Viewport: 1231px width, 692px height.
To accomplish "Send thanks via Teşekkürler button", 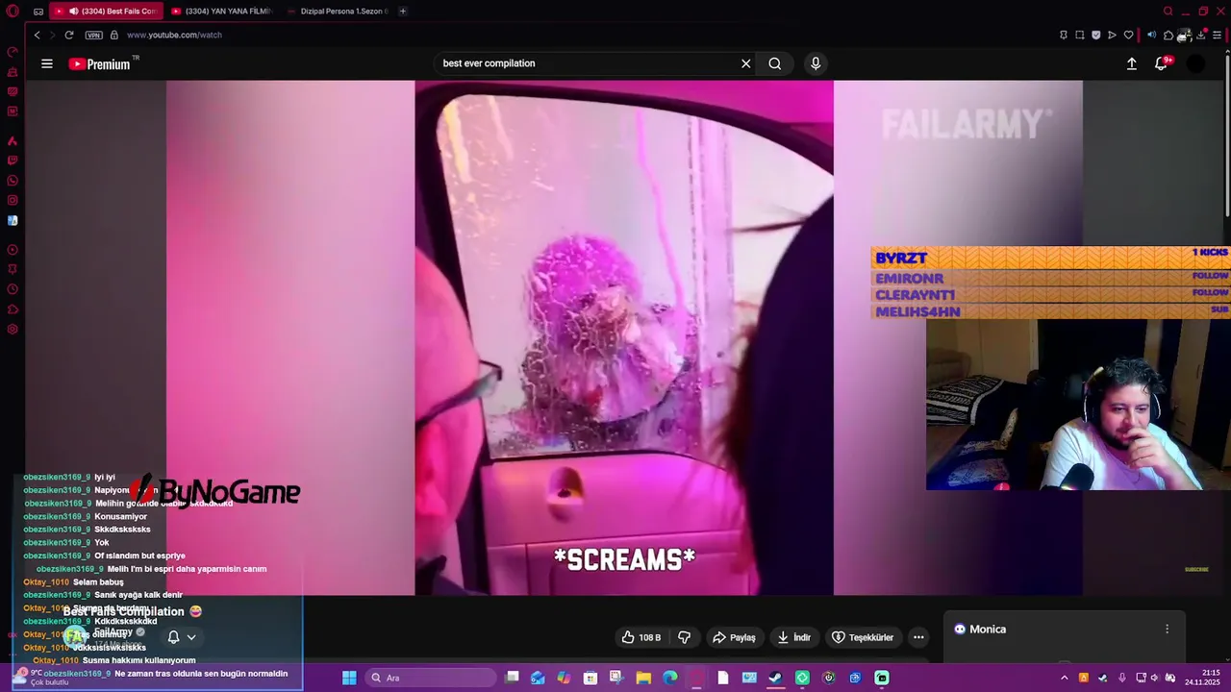I will (863, 637).
